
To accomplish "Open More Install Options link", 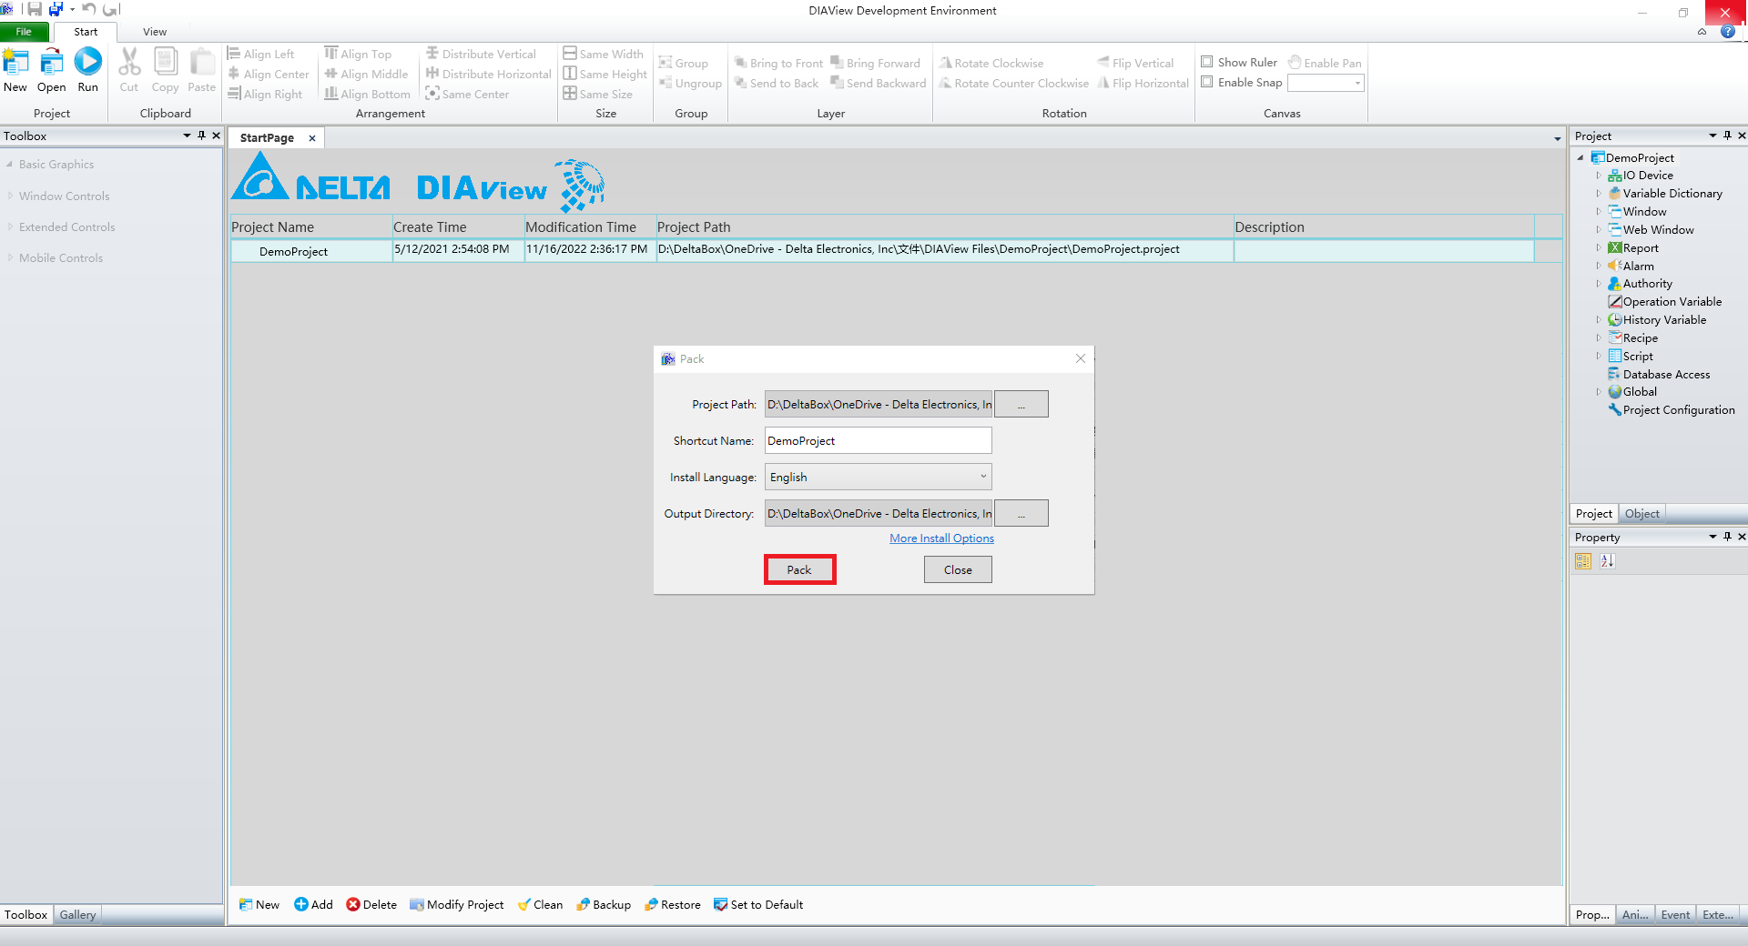I will [941, 538].
